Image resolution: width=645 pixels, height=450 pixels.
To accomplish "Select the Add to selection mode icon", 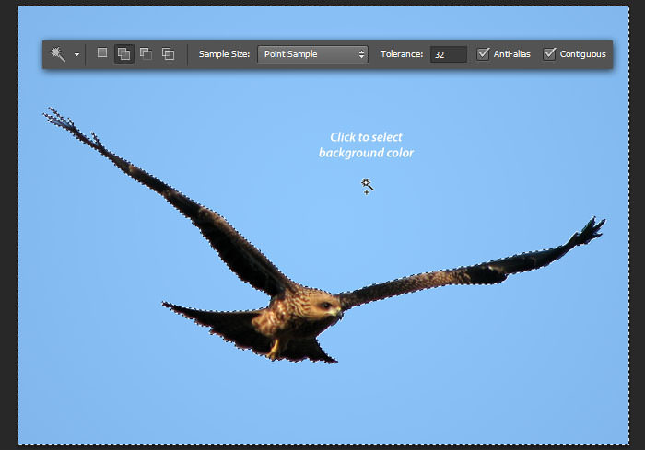I will click(123, 54).
